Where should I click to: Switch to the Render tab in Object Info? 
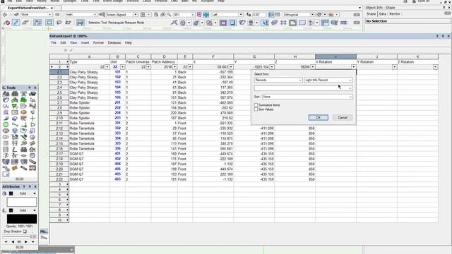pos(395,14)
